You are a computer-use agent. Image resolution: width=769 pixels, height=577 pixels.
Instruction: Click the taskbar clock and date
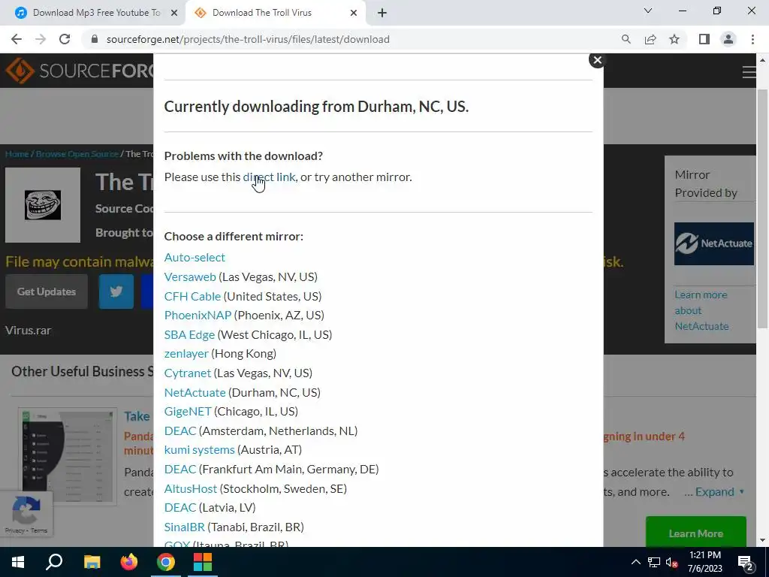pyautogui.click(x=704, y=562)
